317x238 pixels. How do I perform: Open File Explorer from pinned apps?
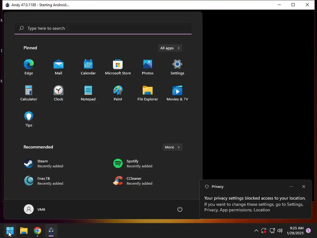click(148, 93)
